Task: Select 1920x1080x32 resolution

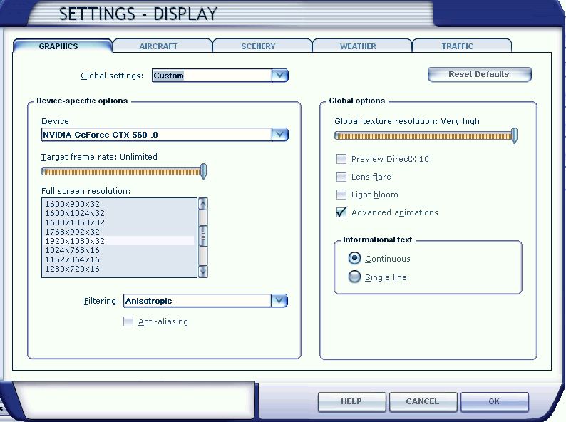Action: pyautogui.click(x=119, y=241)
